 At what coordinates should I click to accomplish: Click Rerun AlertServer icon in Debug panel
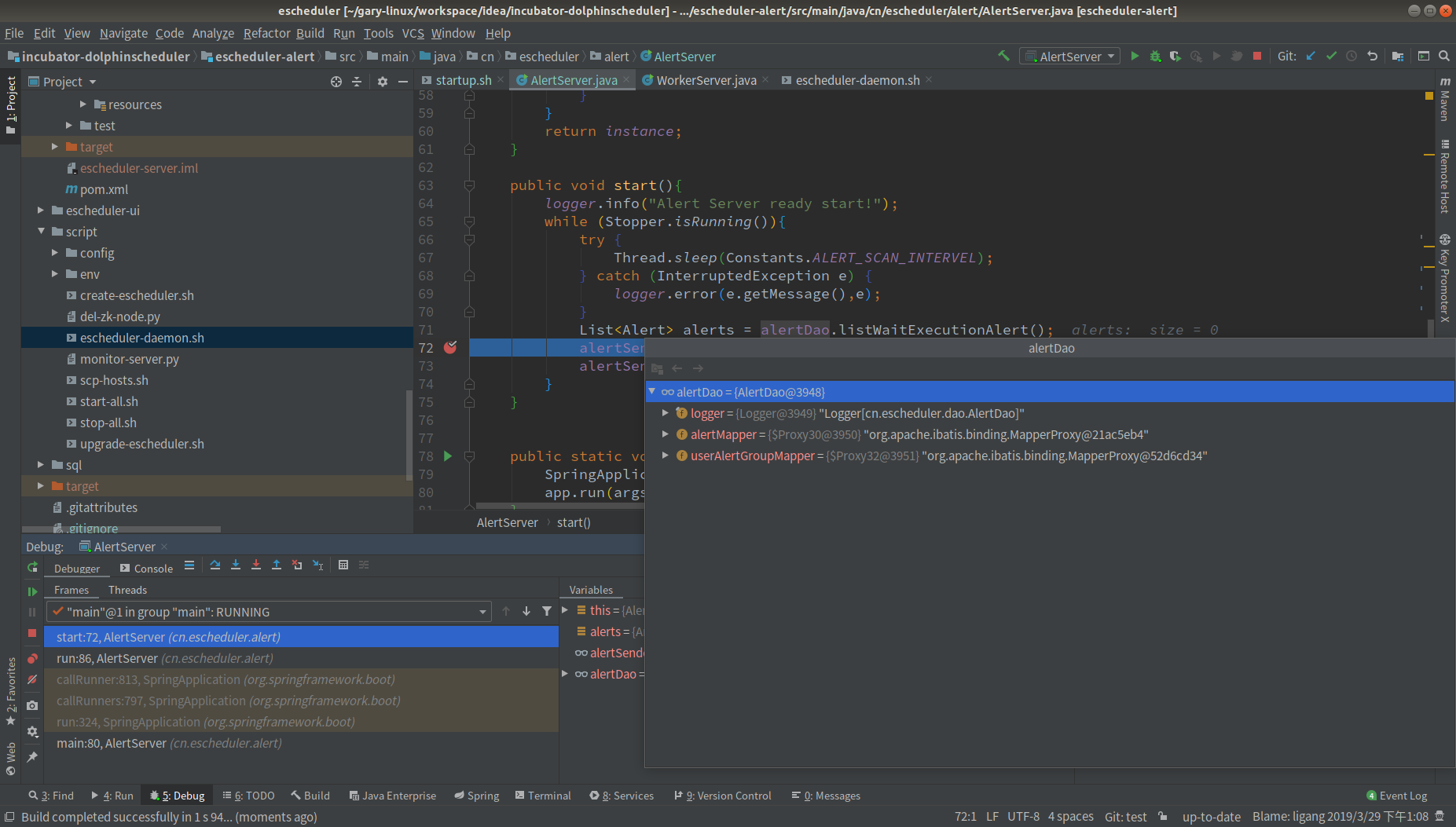pyautogui.click(x=32, y=567)
